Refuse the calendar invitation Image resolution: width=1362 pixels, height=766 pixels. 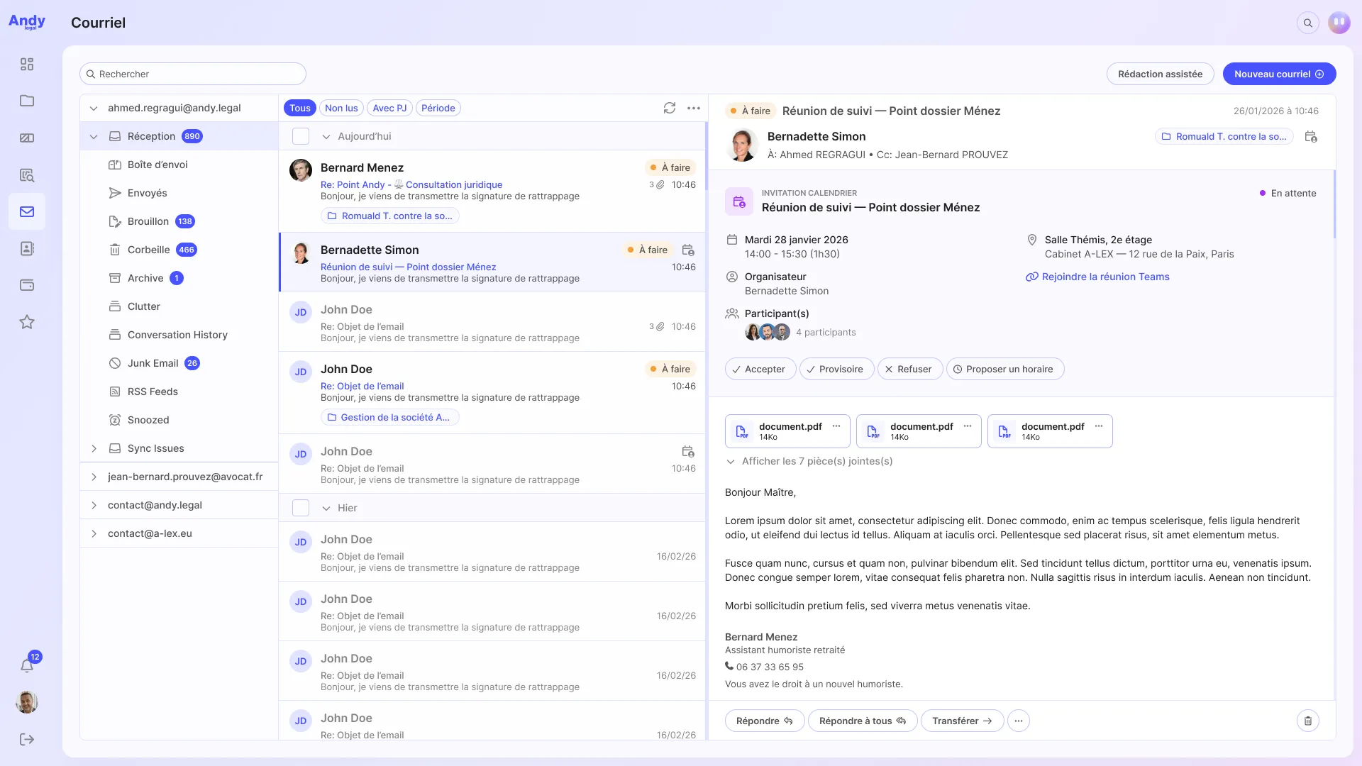[x=909, y=369]
